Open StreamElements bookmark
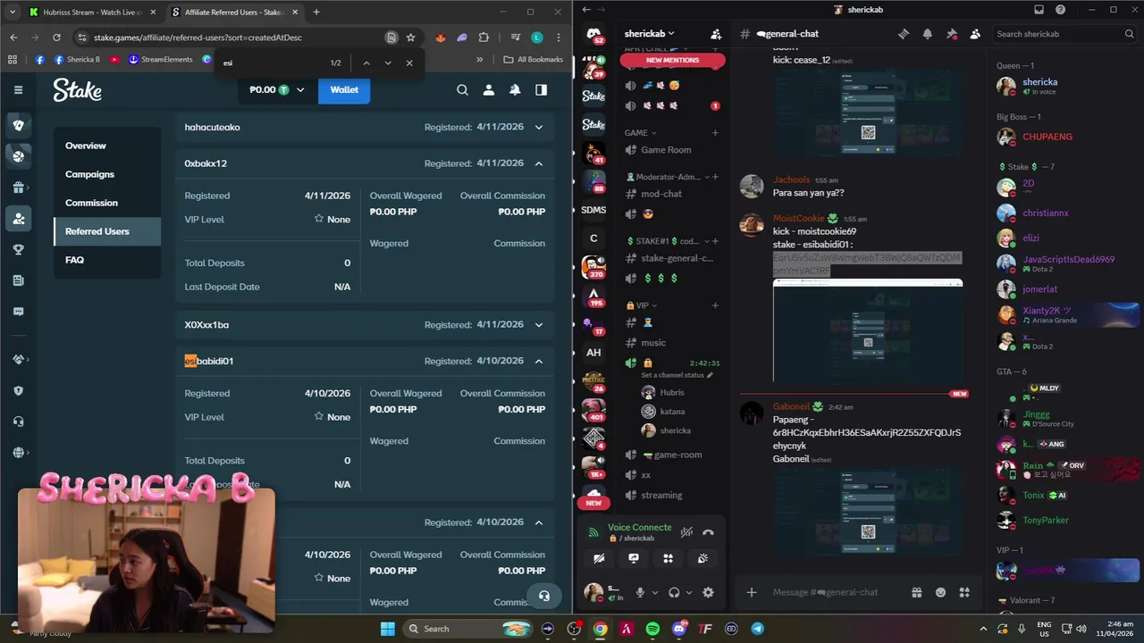1144x643 pixels. click(x=160, y=60)
